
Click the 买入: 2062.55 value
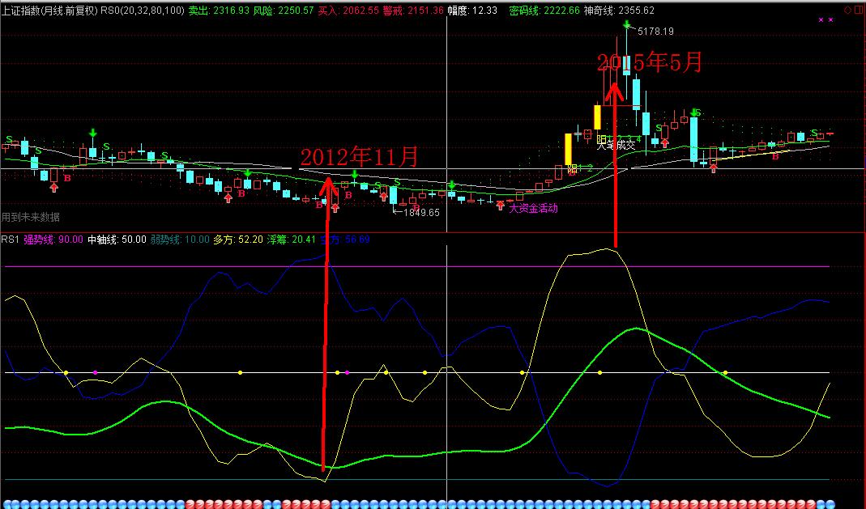click(348, 11)
